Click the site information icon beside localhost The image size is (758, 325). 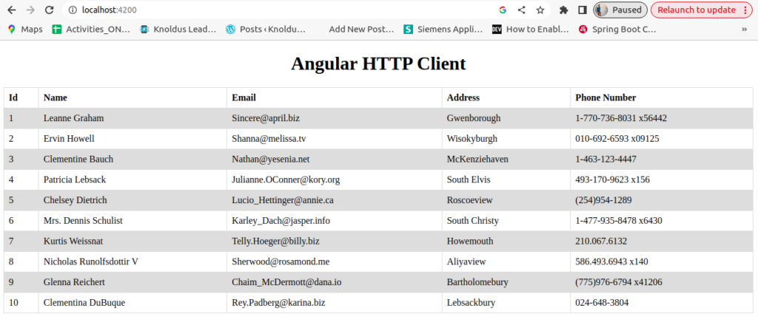click(x=72, y=10)
